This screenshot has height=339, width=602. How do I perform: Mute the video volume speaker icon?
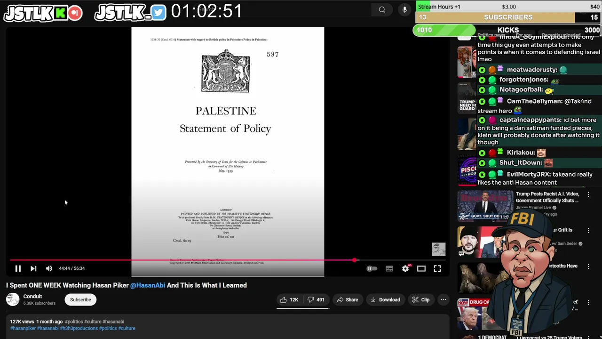[x=49, y=268]
